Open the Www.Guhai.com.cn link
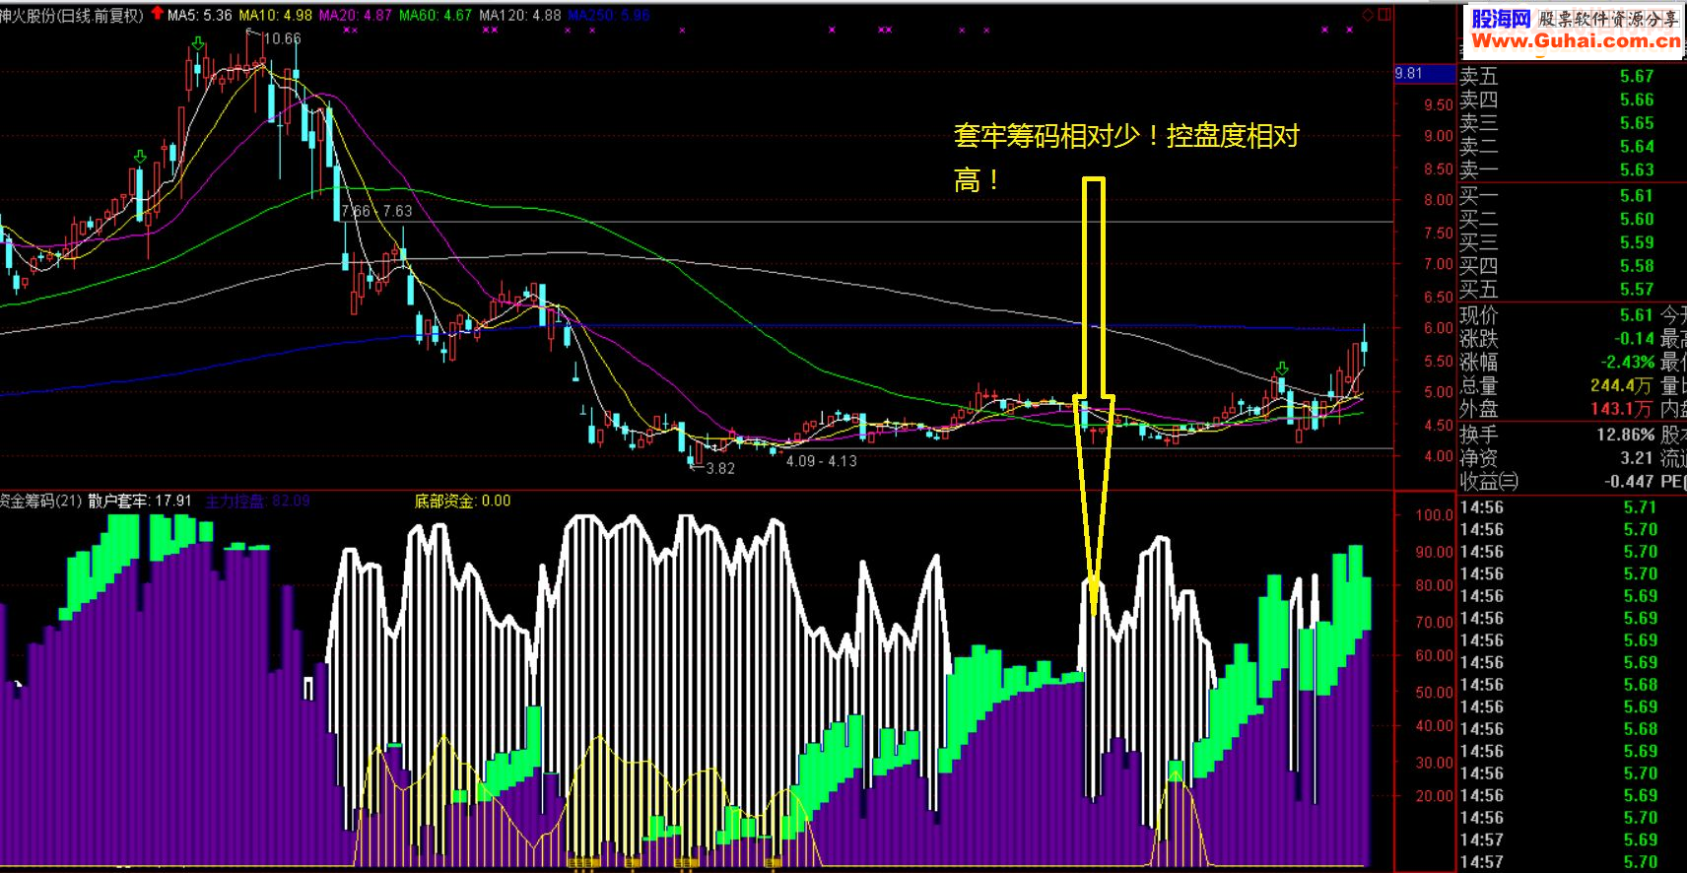The width and height of the screenshot is (1687, 873). pyautogui.click(x=1576, y=40)
